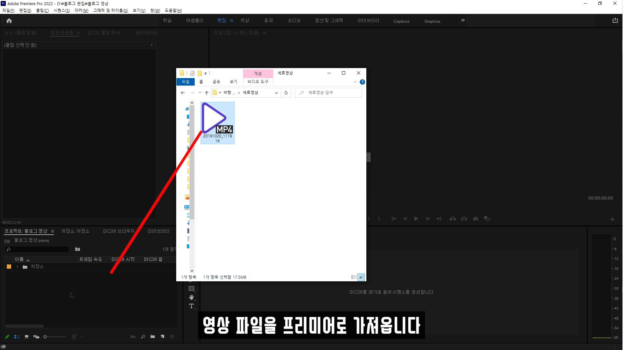
Task: Select the Type tool
Action: [x=191, y=306]
